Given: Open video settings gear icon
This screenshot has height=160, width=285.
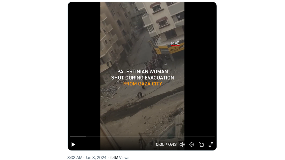Looking at the screenshot, I should click(191, 144).
